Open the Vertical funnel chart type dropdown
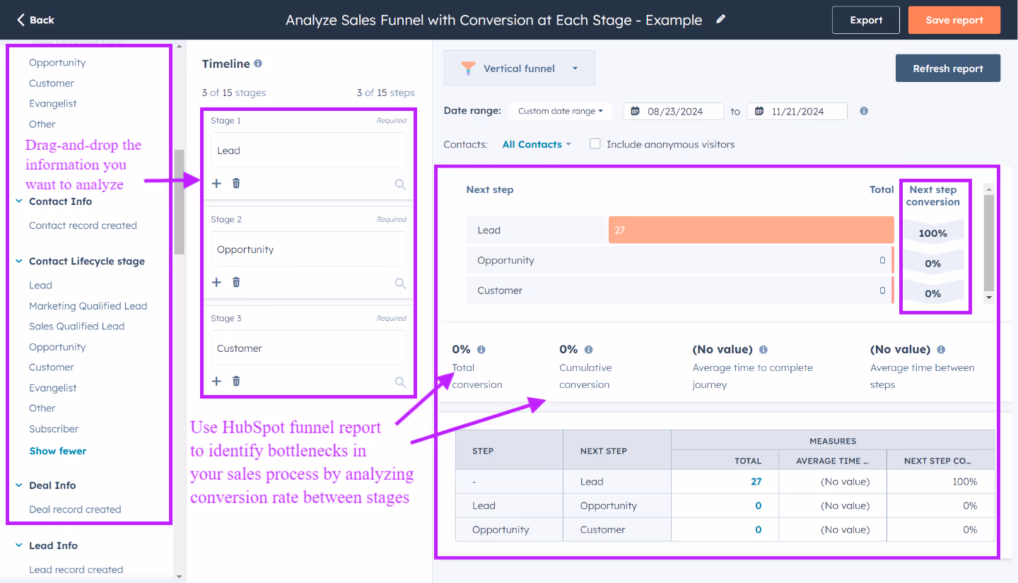The image size is (1018, 583). pyautogui.click(x=519, y=68)
